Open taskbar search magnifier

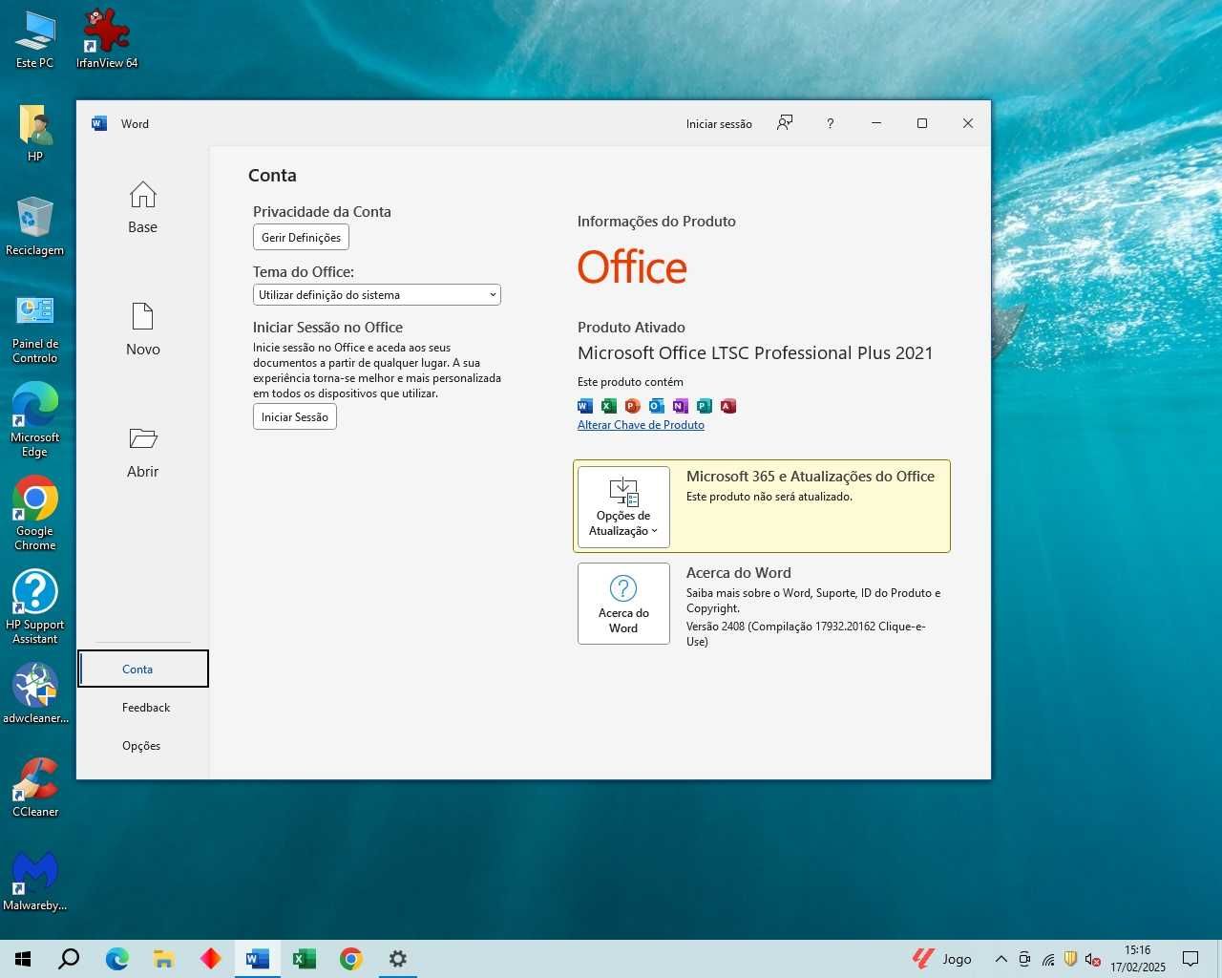pos(69,959)
